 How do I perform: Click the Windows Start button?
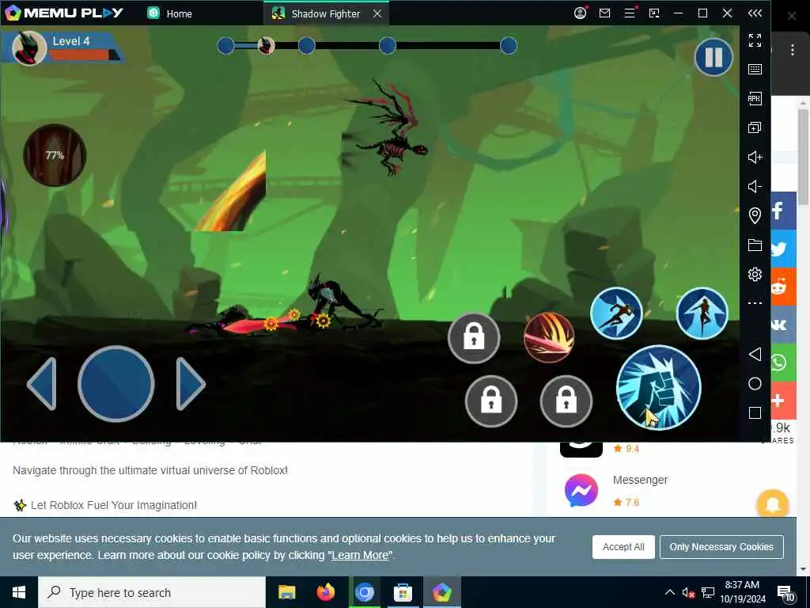(x=19, y=592)
